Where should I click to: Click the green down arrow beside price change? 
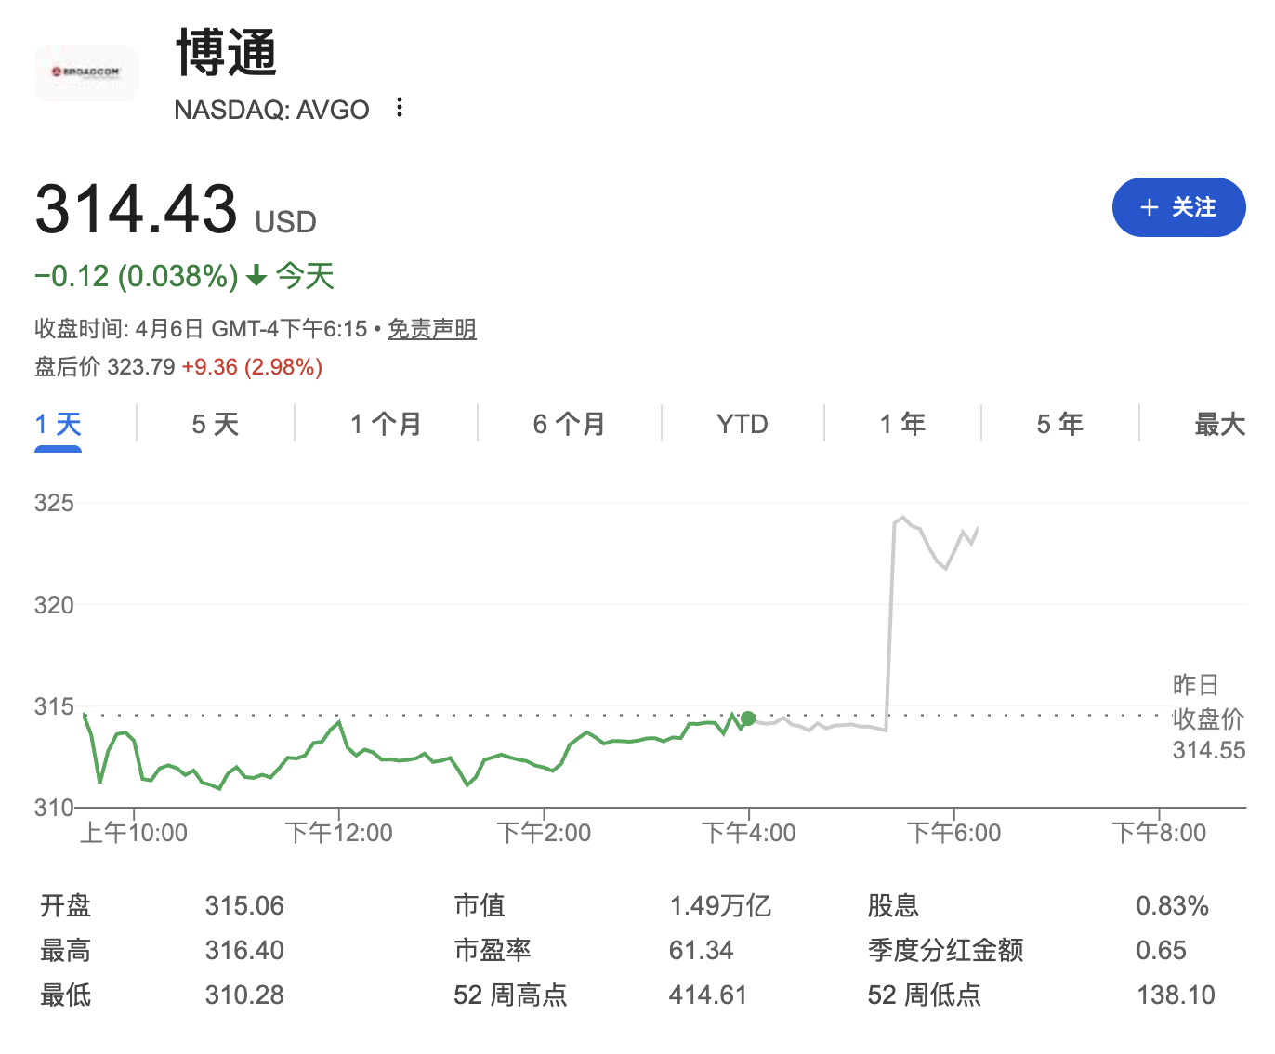coord(256,276)
